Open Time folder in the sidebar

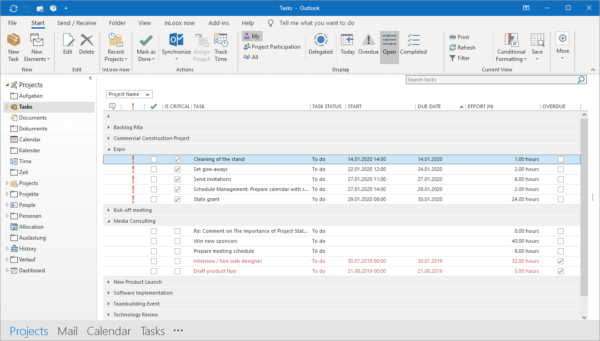(x=25, y=161)
